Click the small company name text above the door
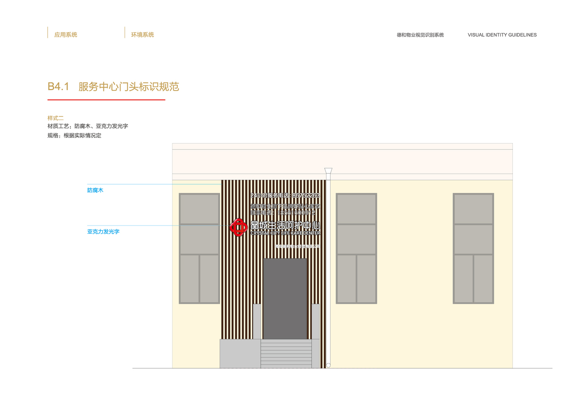565x399 pixels. point(297,247)
